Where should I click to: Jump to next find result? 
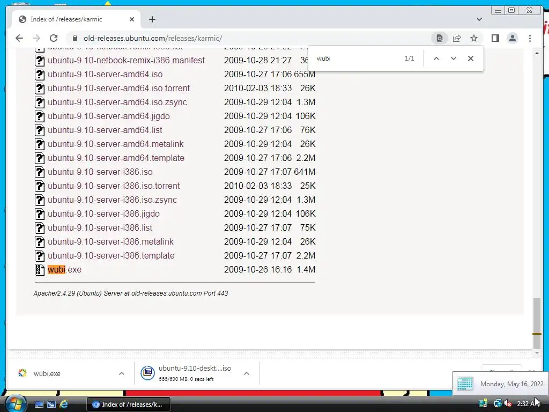pyautogui.click(x=454, y=58)
